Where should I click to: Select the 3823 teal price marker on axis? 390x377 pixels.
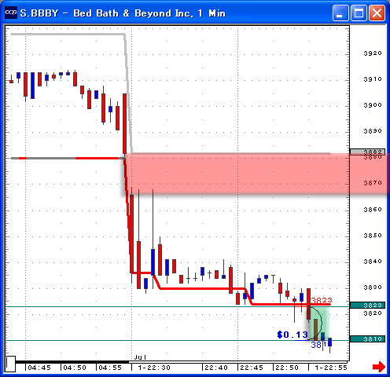click(x=367, y=305)
